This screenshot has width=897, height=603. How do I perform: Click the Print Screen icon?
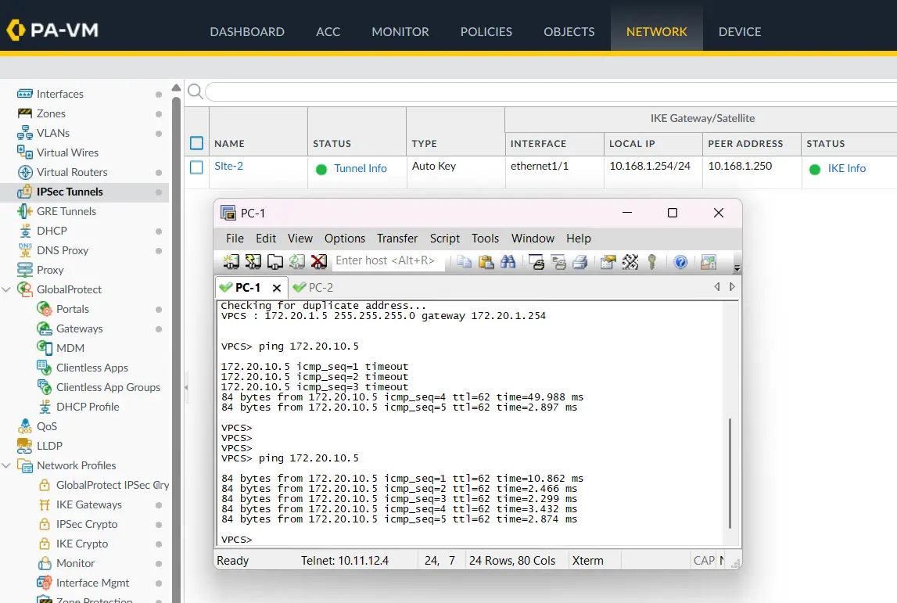click(536, 261)
